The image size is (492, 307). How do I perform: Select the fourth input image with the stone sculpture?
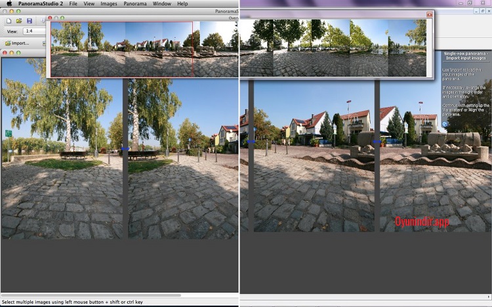(x=436, y=156)
